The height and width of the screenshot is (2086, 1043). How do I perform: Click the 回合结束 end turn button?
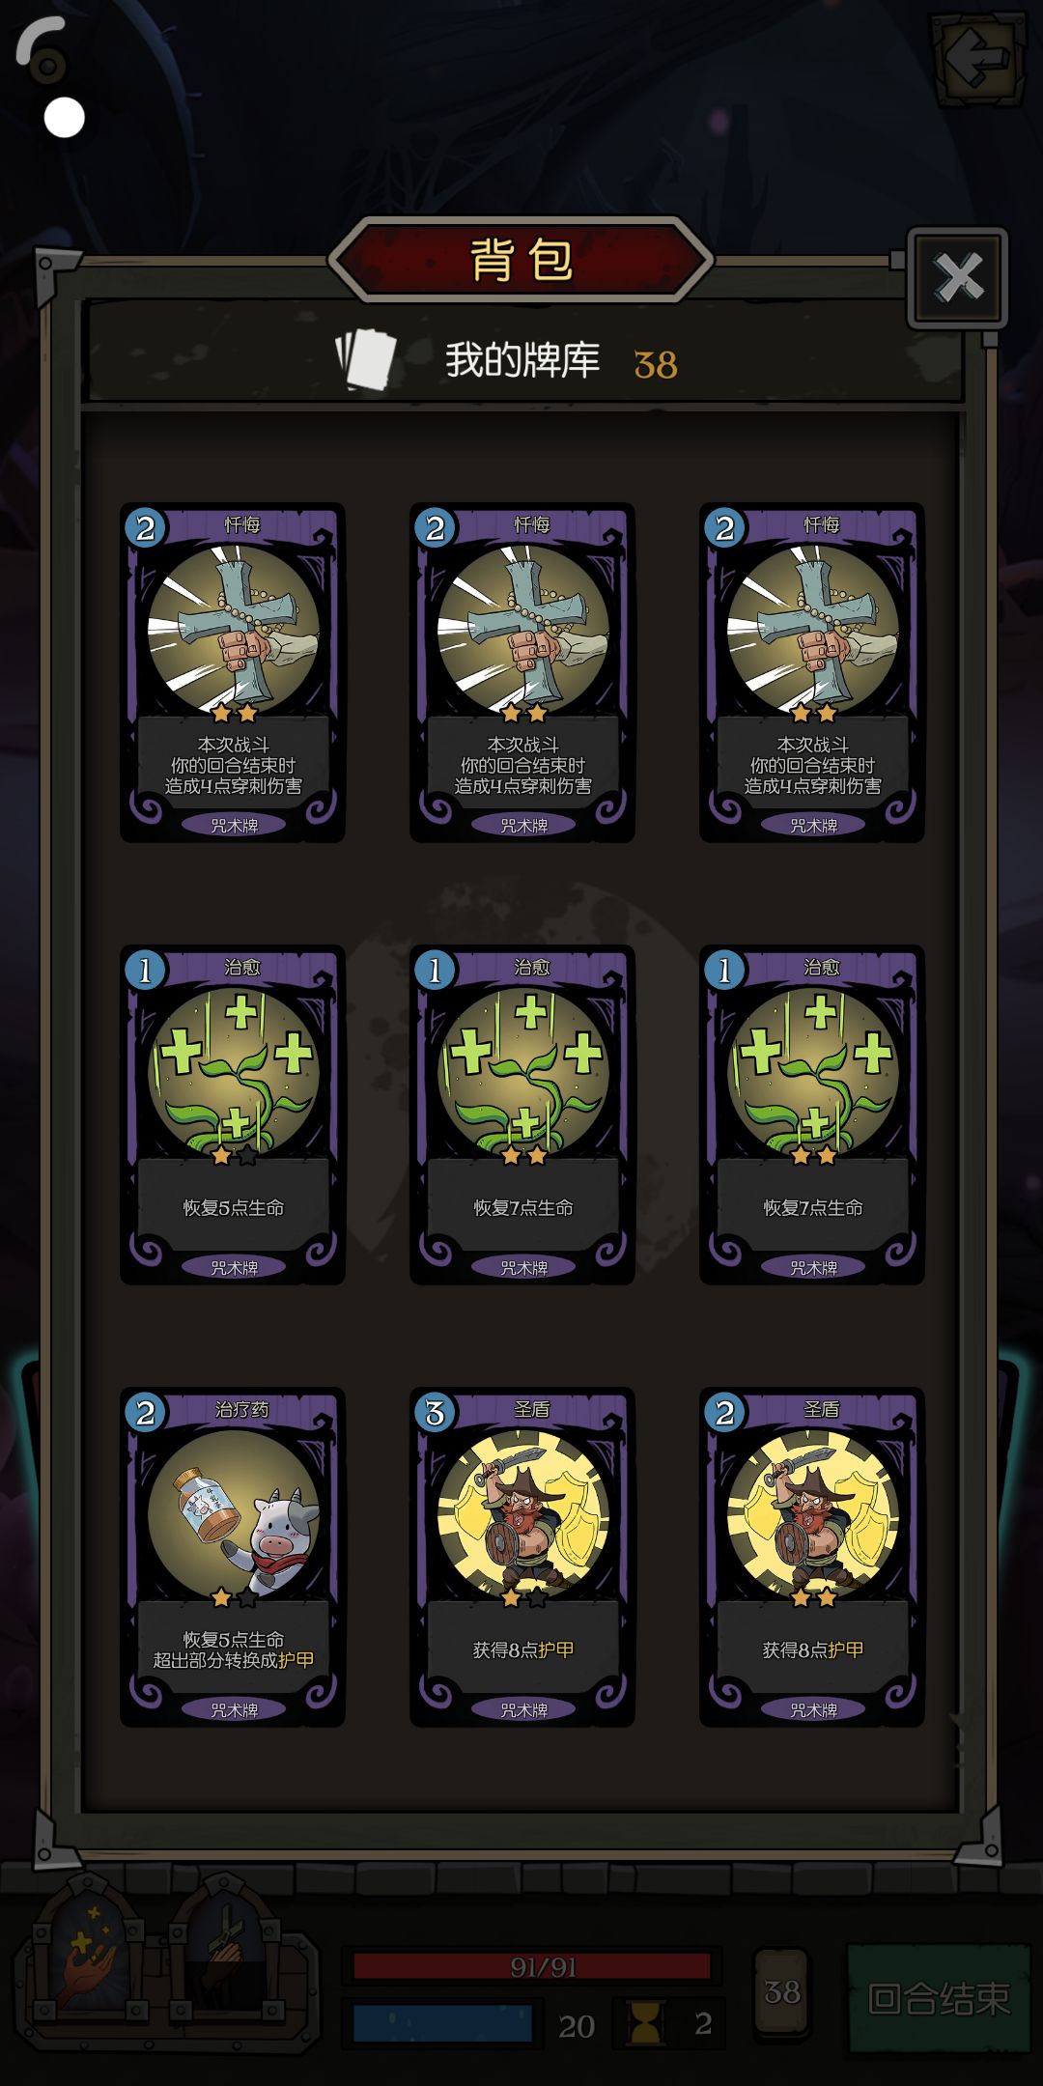tap(939, 1997)
